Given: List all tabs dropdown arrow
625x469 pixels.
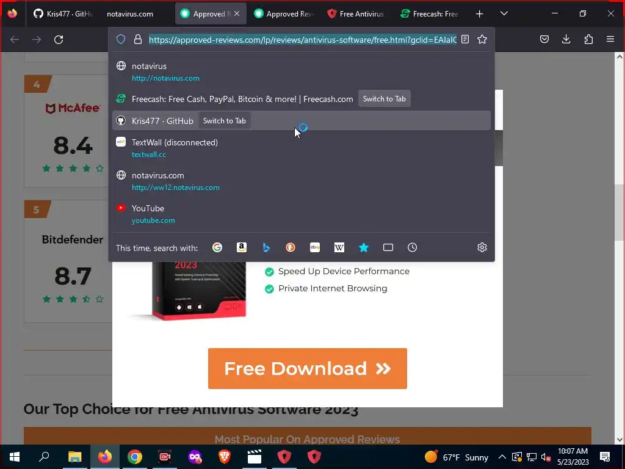Looking at the screenshot, I should tap(504, 13).
